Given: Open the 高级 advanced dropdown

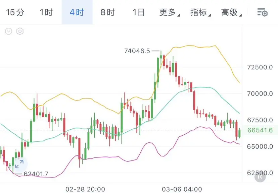Looking at the screenshot, I should pos(231,12).
